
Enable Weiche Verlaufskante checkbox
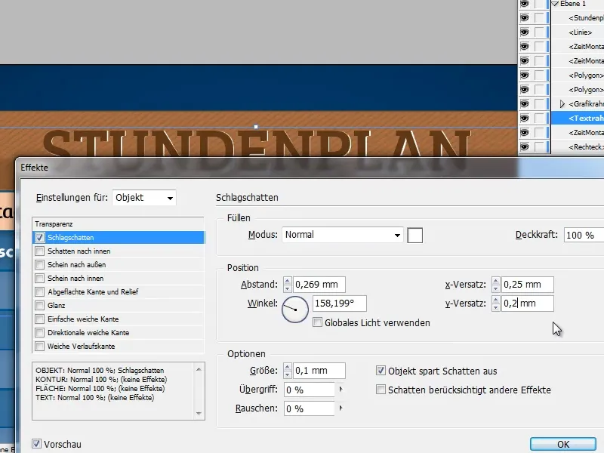pos(40,347)
